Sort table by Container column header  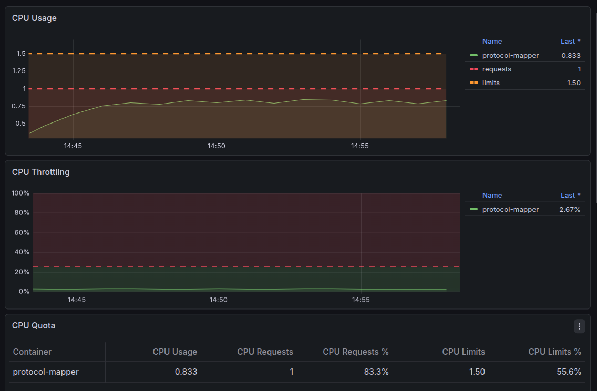click(x=32, y=352)
